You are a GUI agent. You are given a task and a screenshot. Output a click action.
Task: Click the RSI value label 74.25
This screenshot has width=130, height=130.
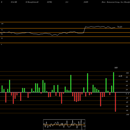[x=120, y=27]
